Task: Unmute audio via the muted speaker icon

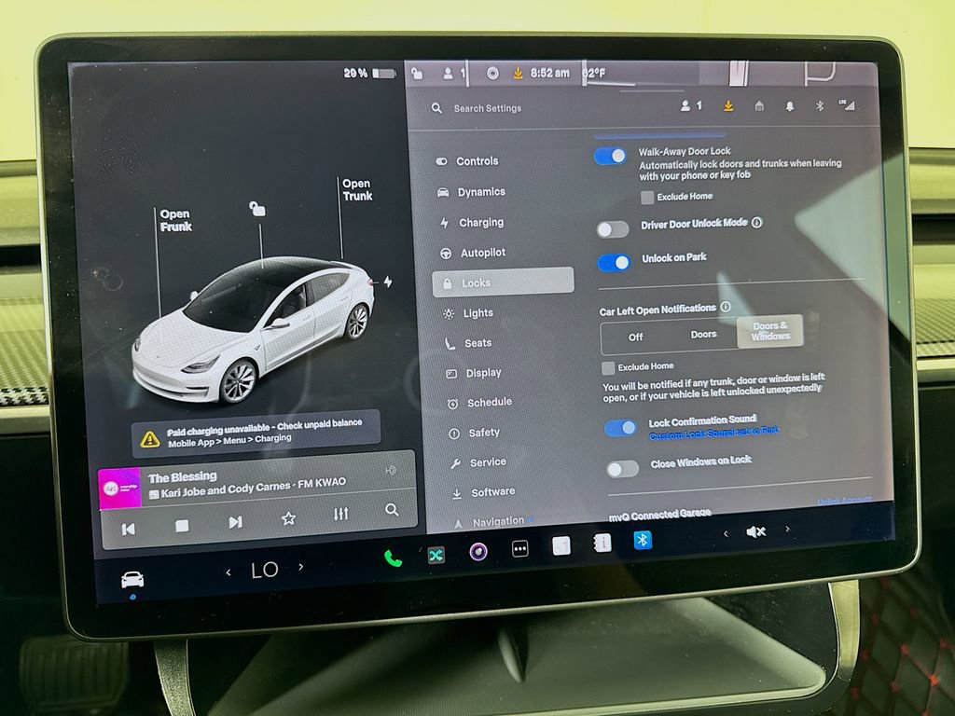Action: (755, 531)
